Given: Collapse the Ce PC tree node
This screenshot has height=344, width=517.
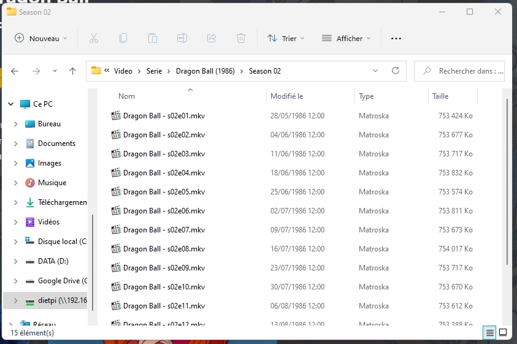Looking at the screenshot, I should coord(11,104).
